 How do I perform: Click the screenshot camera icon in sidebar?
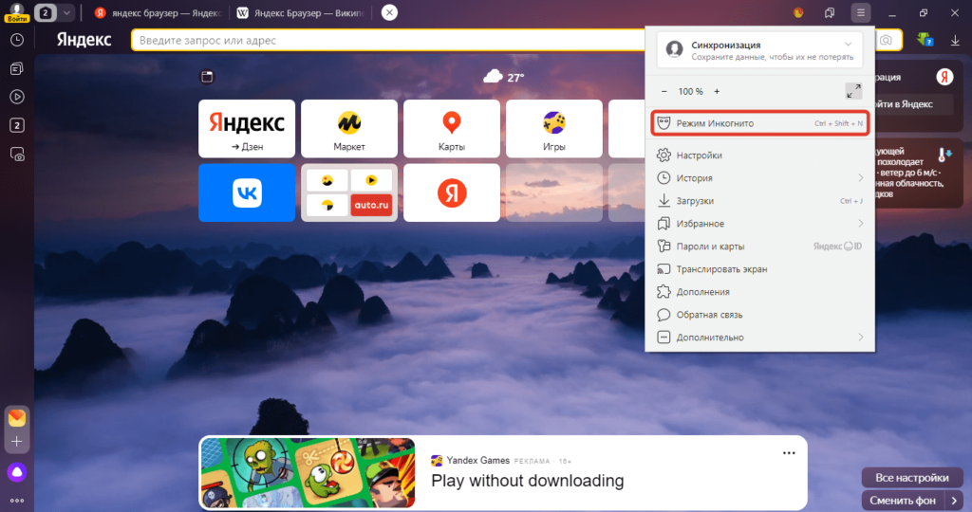click(x=16, y=154)
